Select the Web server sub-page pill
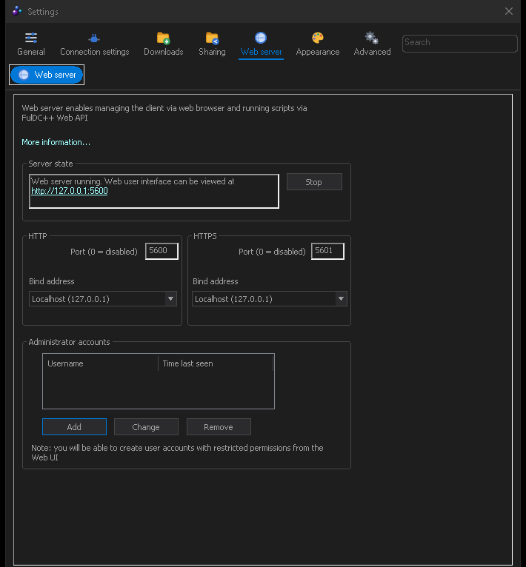The image size is (526, 567). (x=47, y=75)
